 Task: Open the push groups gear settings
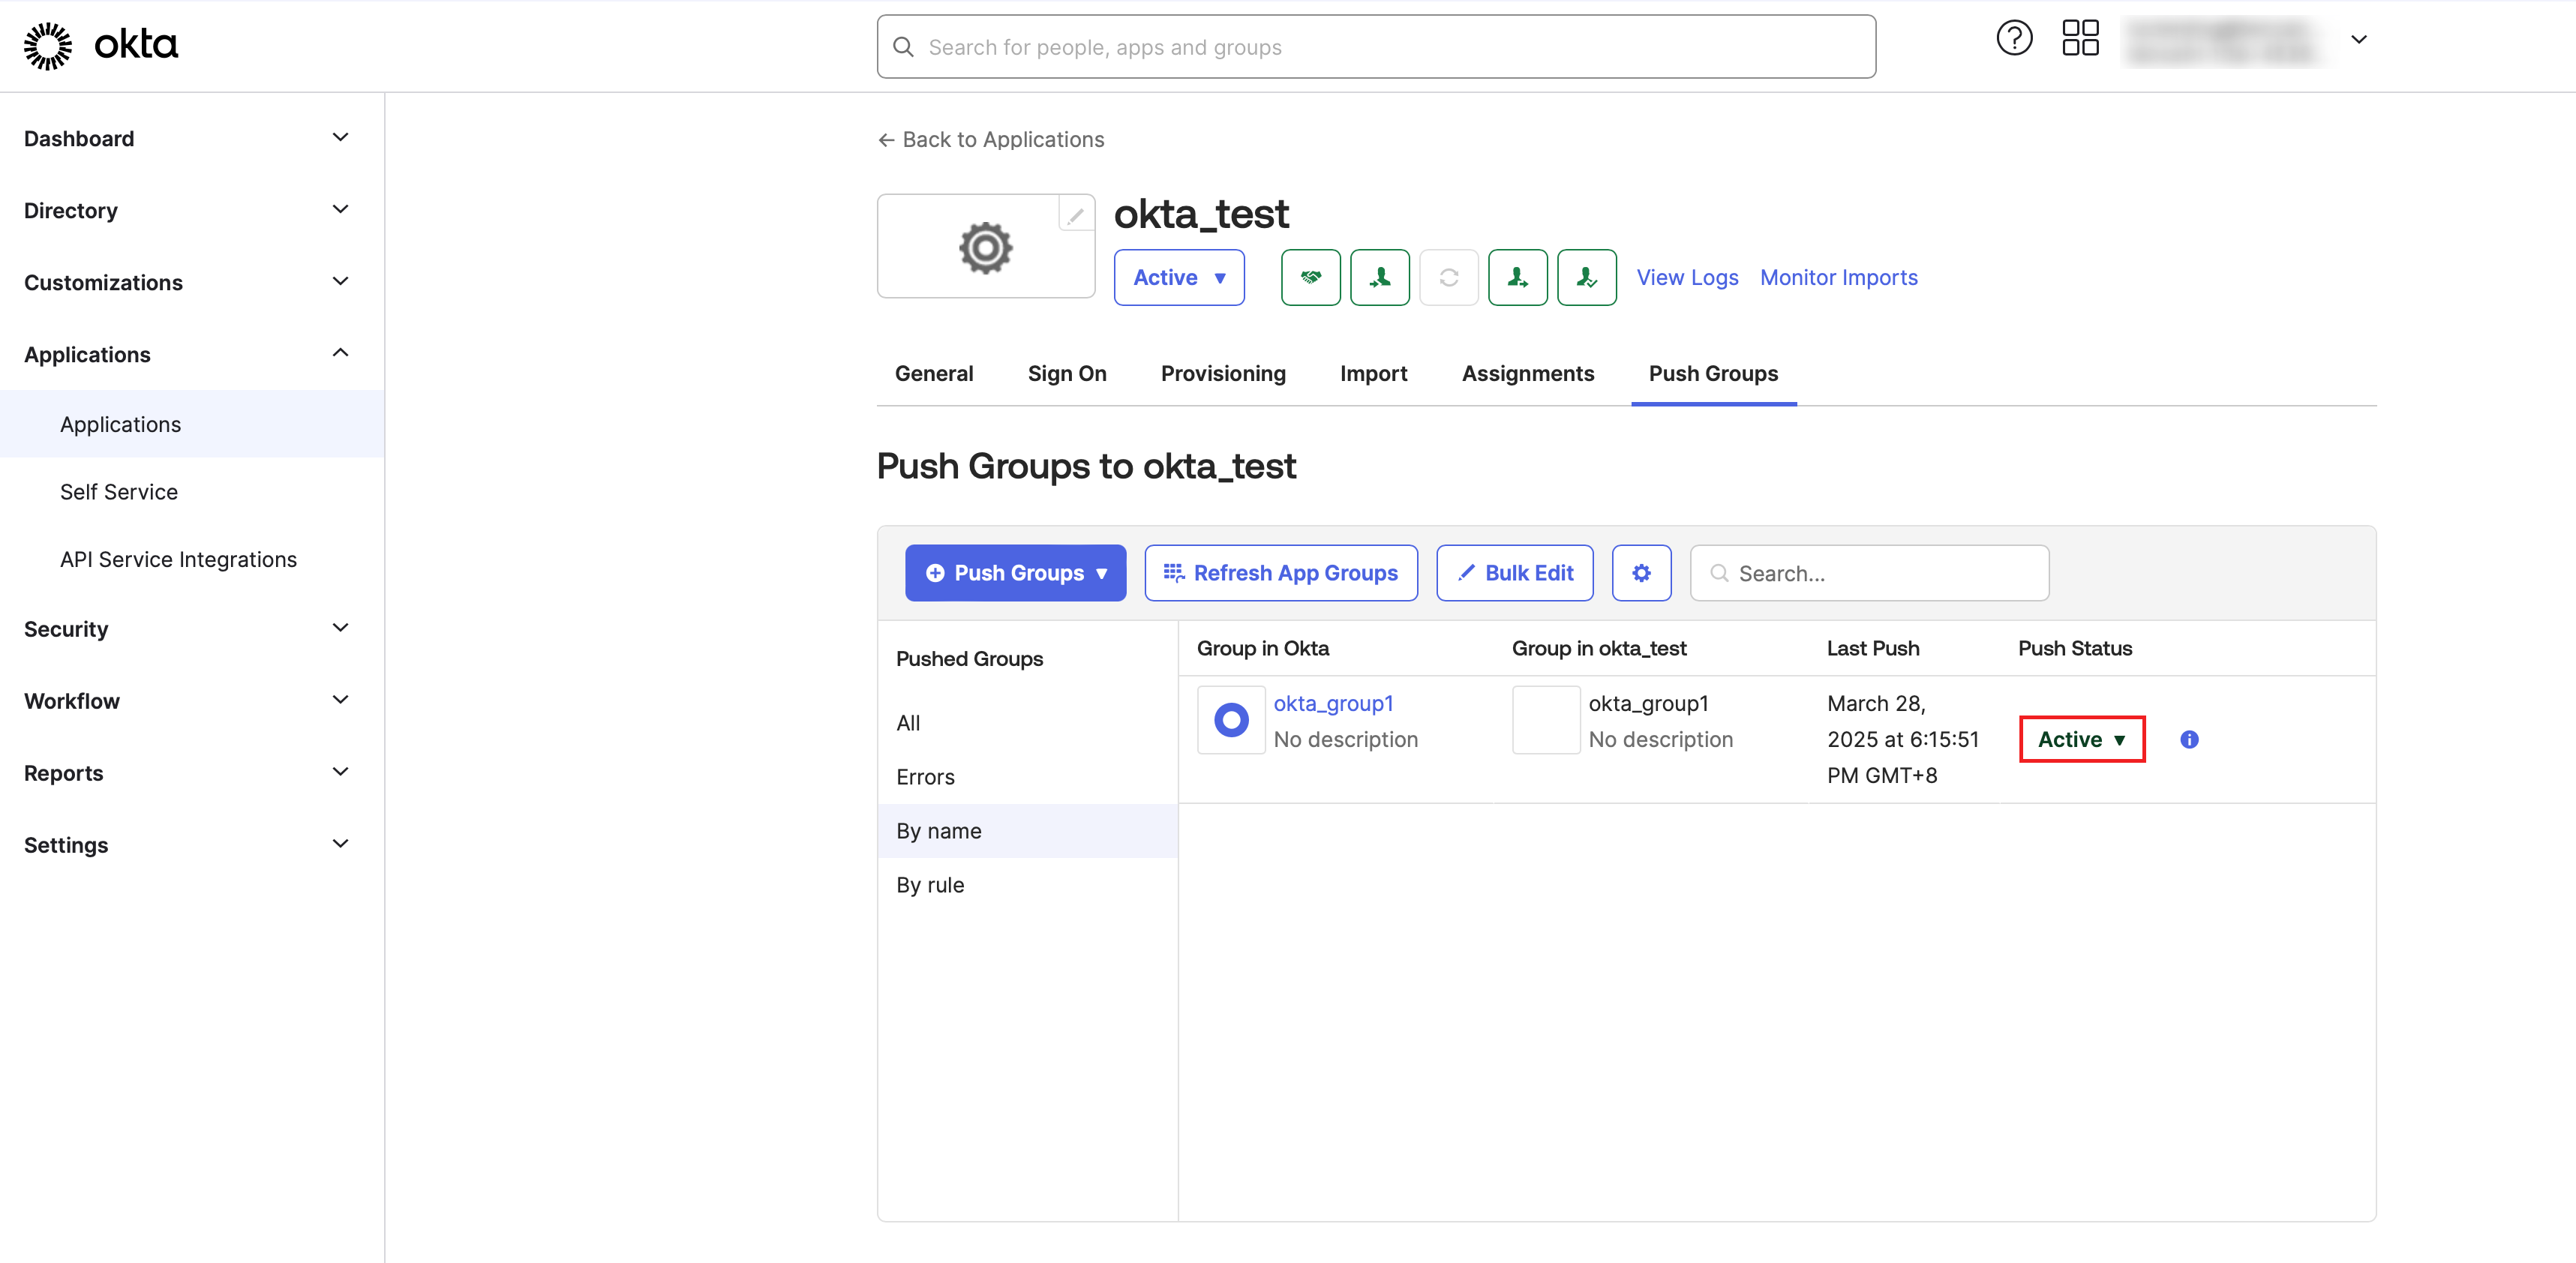click(1641, 573)
